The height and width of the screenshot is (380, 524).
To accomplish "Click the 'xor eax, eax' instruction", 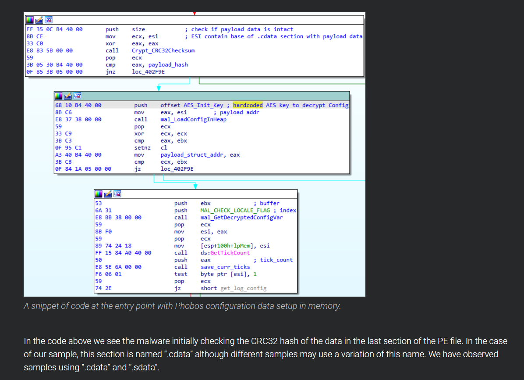I will click(132, 43).
